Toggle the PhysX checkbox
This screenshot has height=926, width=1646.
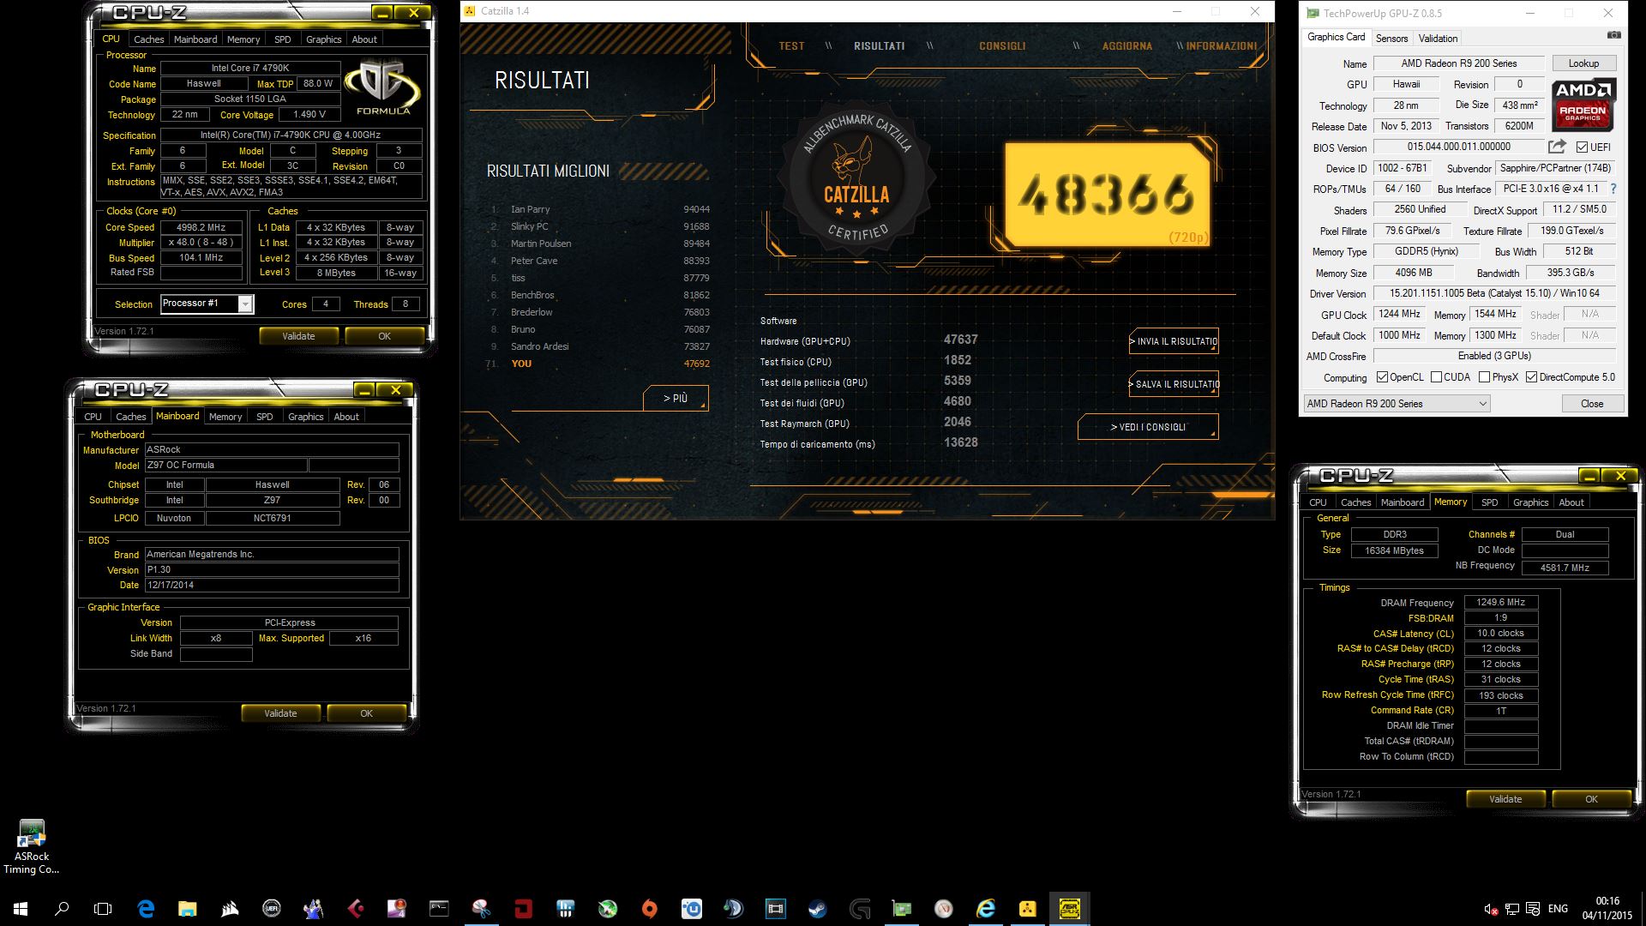[1484, 377]
